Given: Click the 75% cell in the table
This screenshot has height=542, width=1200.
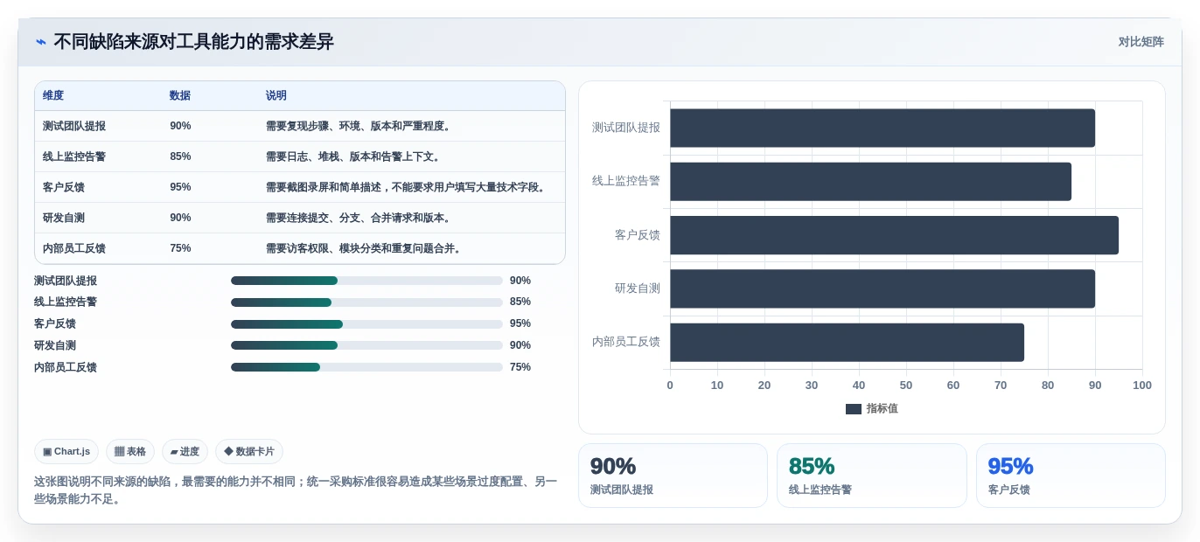Looking at the screenshot, I should click(180, 248).
